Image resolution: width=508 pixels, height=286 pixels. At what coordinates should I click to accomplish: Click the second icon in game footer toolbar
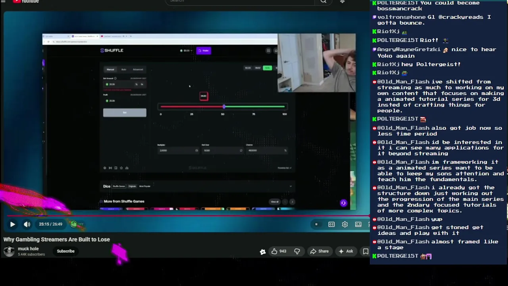110,168
